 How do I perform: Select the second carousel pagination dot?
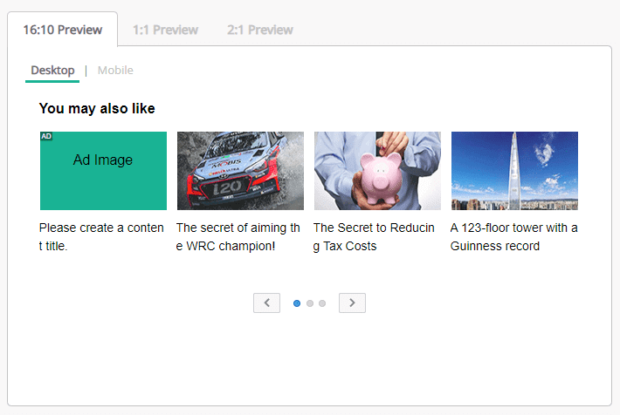tap(310, 303)
